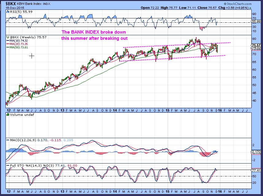Click the 75.57 price tag on right axis

pyautogui.click(x=257, y=45)
